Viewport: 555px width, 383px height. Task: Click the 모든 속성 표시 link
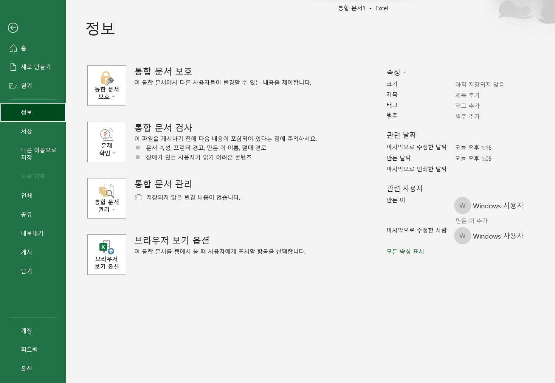point(405,251)
